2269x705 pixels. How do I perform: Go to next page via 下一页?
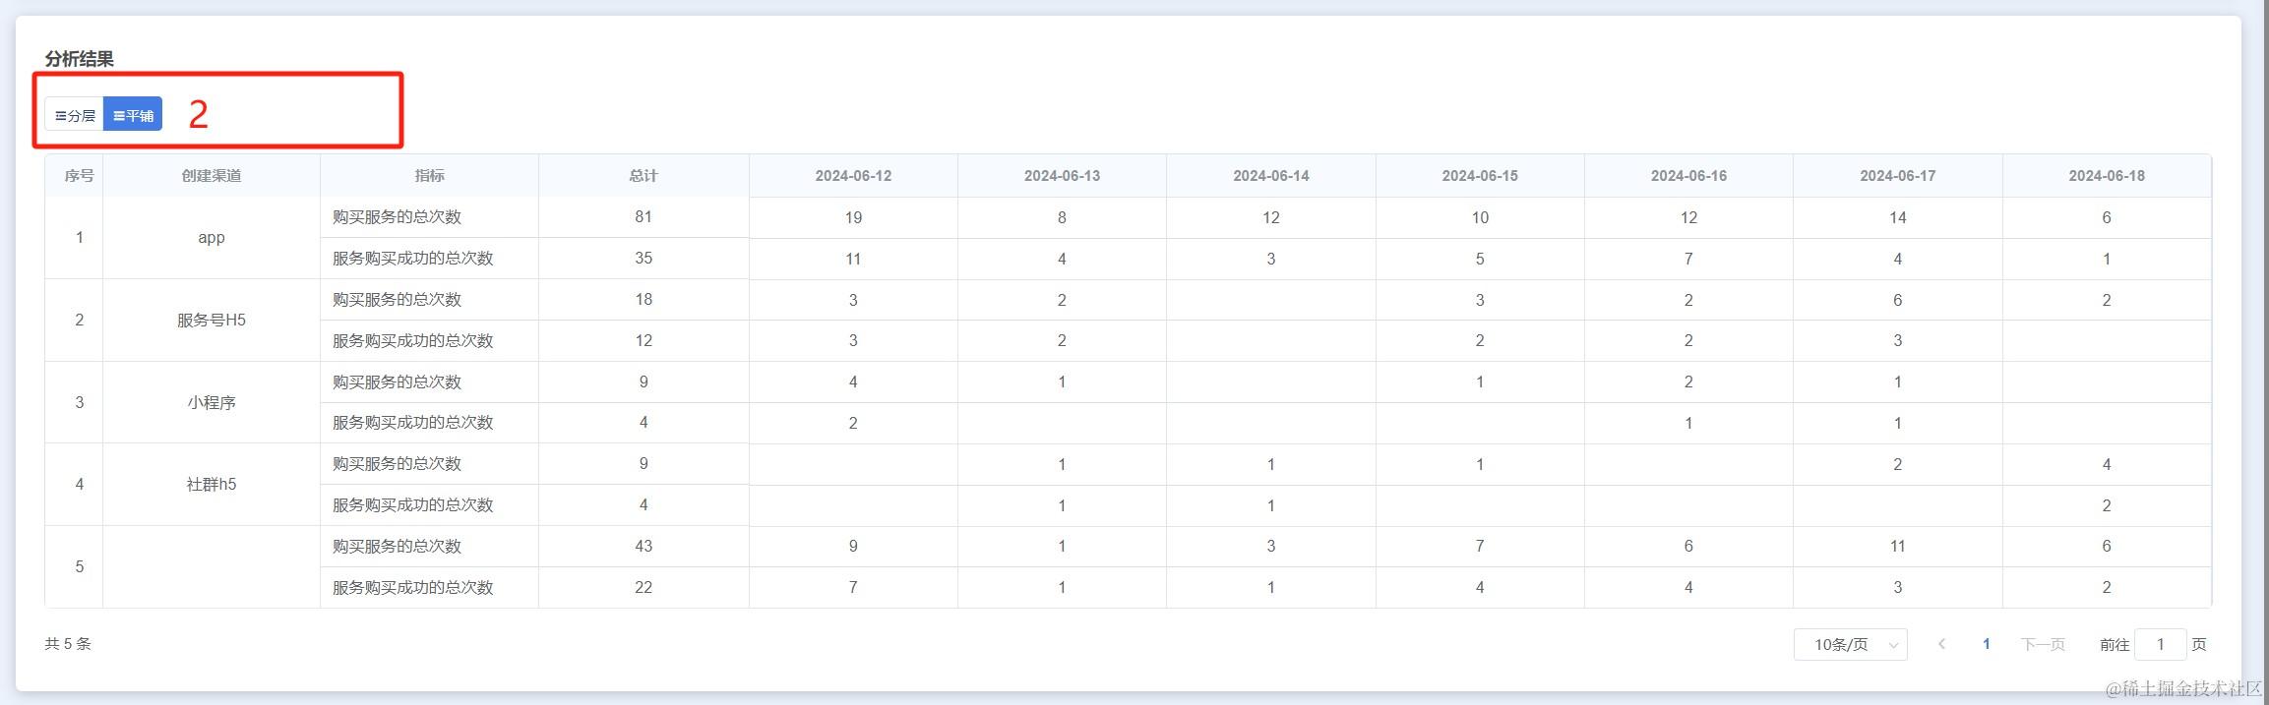[2043, 645]
